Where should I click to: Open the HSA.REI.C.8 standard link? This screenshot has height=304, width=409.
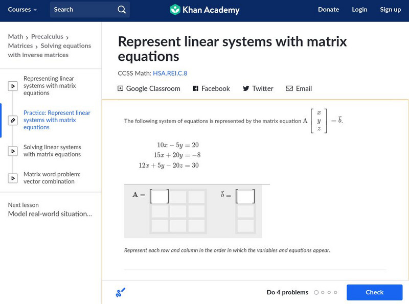[x=170, y=73]
